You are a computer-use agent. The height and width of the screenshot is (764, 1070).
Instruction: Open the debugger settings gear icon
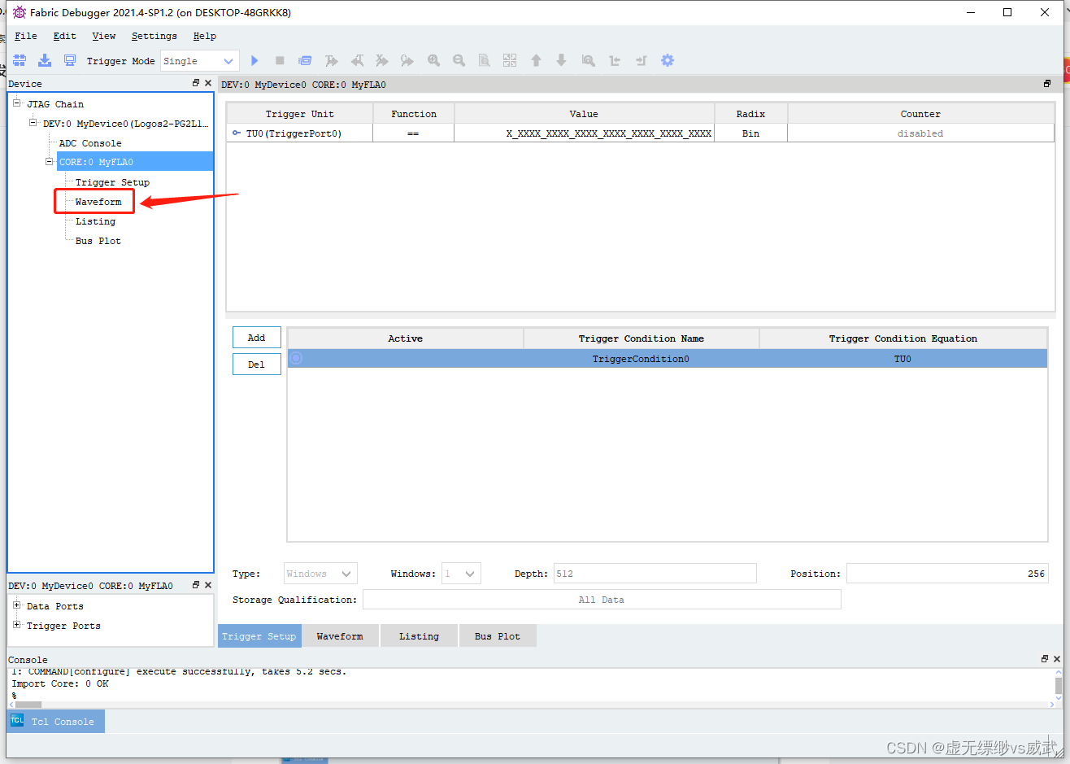[668, 60]
